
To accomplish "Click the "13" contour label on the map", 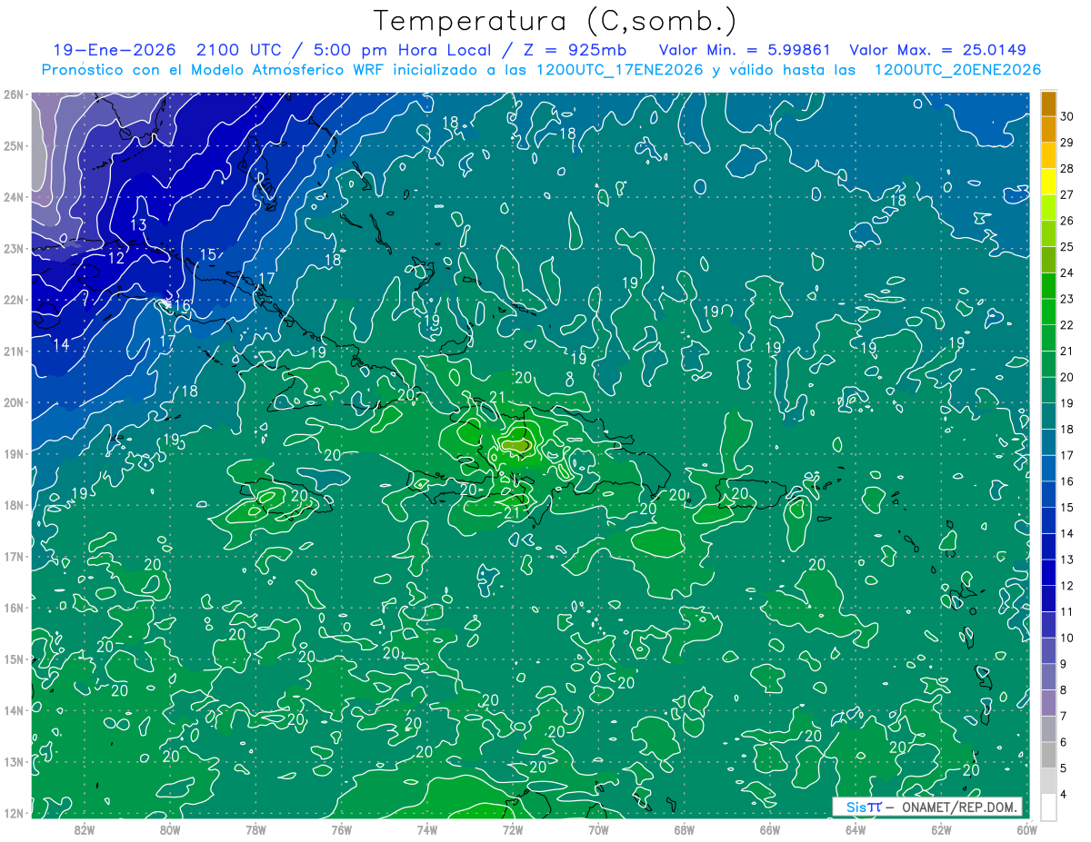I will [138, 224].
